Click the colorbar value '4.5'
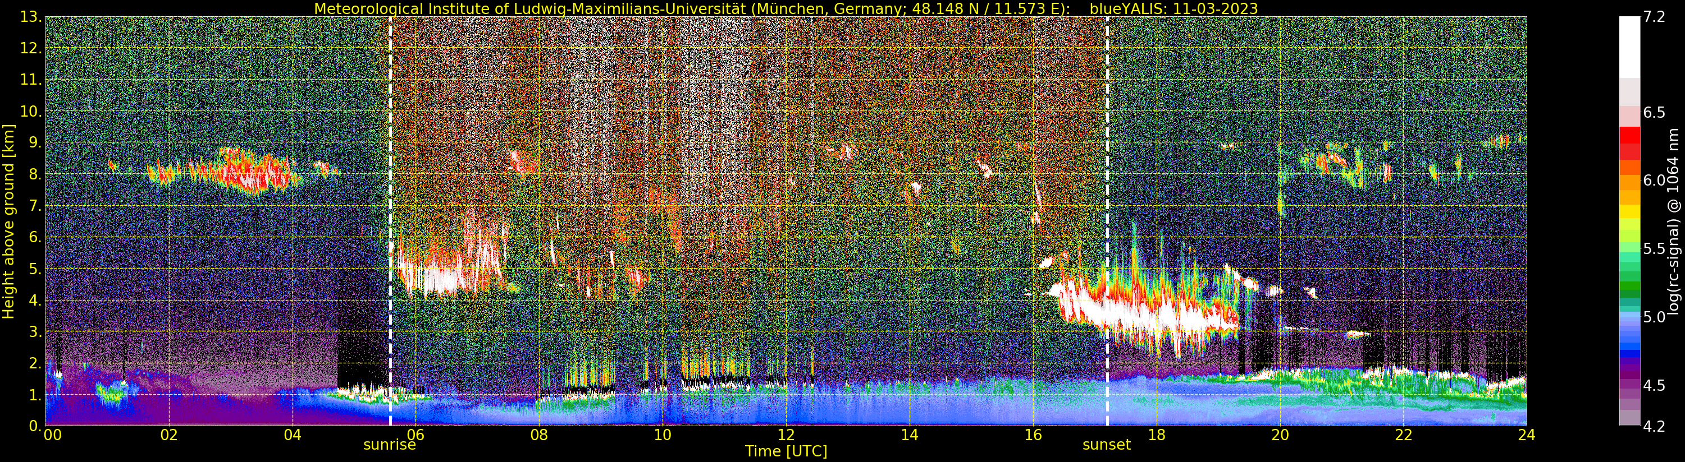The image size is (1685, 462). pyautogui.click(x=1654, y=386)
